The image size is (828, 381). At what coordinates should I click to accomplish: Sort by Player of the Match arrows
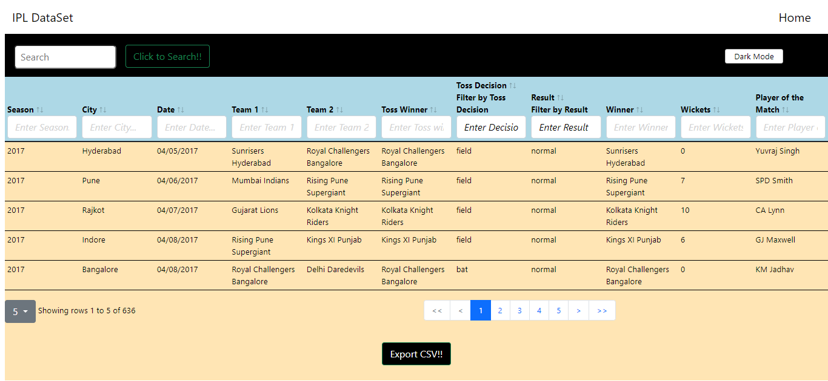(786, 110)
